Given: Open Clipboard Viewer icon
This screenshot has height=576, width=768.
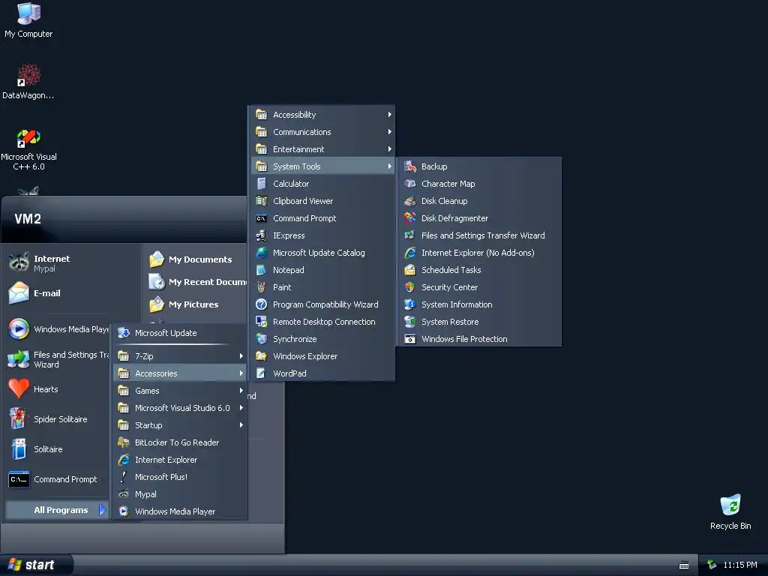Looking at the screenshot, I should (x=262, y=201).
